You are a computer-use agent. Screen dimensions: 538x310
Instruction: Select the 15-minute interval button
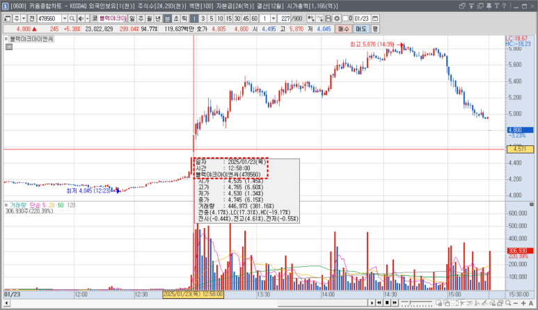(x=228, y=19)
